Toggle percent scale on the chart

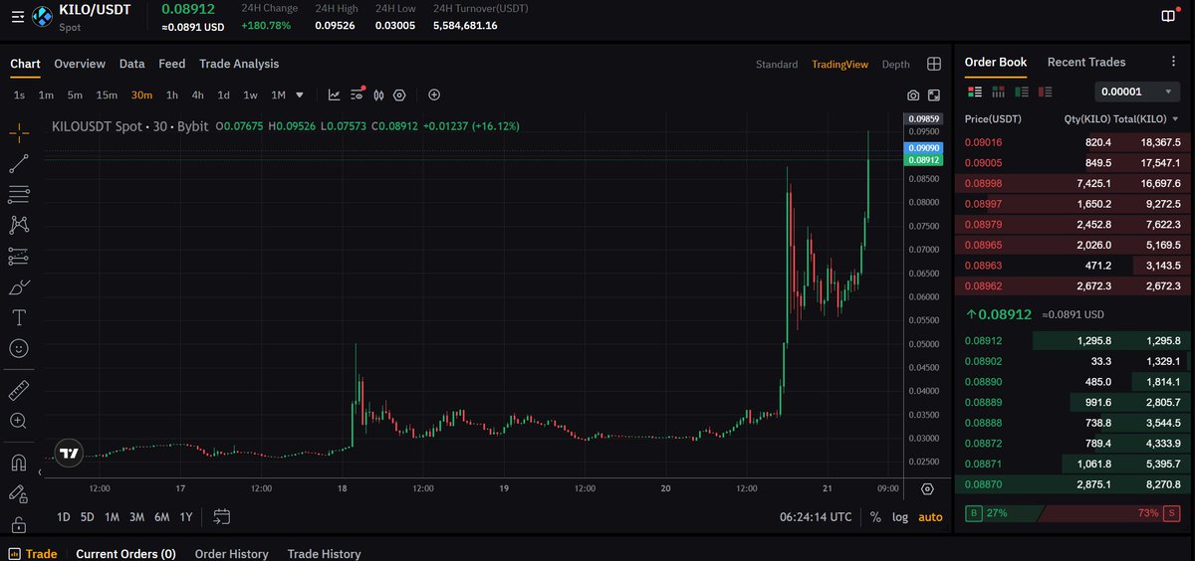(x=875, y=517)
